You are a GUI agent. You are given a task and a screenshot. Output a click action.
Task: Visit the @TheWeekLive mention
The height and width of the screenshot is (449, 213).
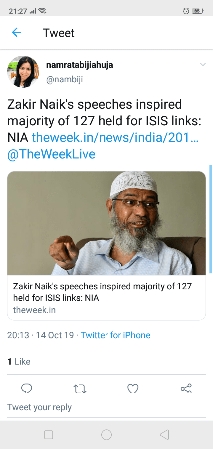(x=51, y=154)
